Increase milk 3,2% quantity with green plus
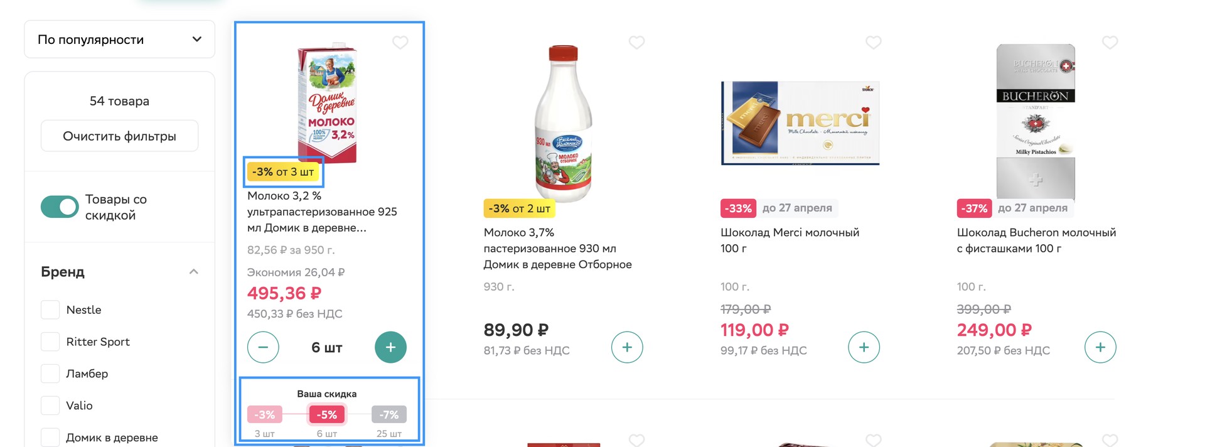This screenshot has height=447, width=1205. point(390,347)
